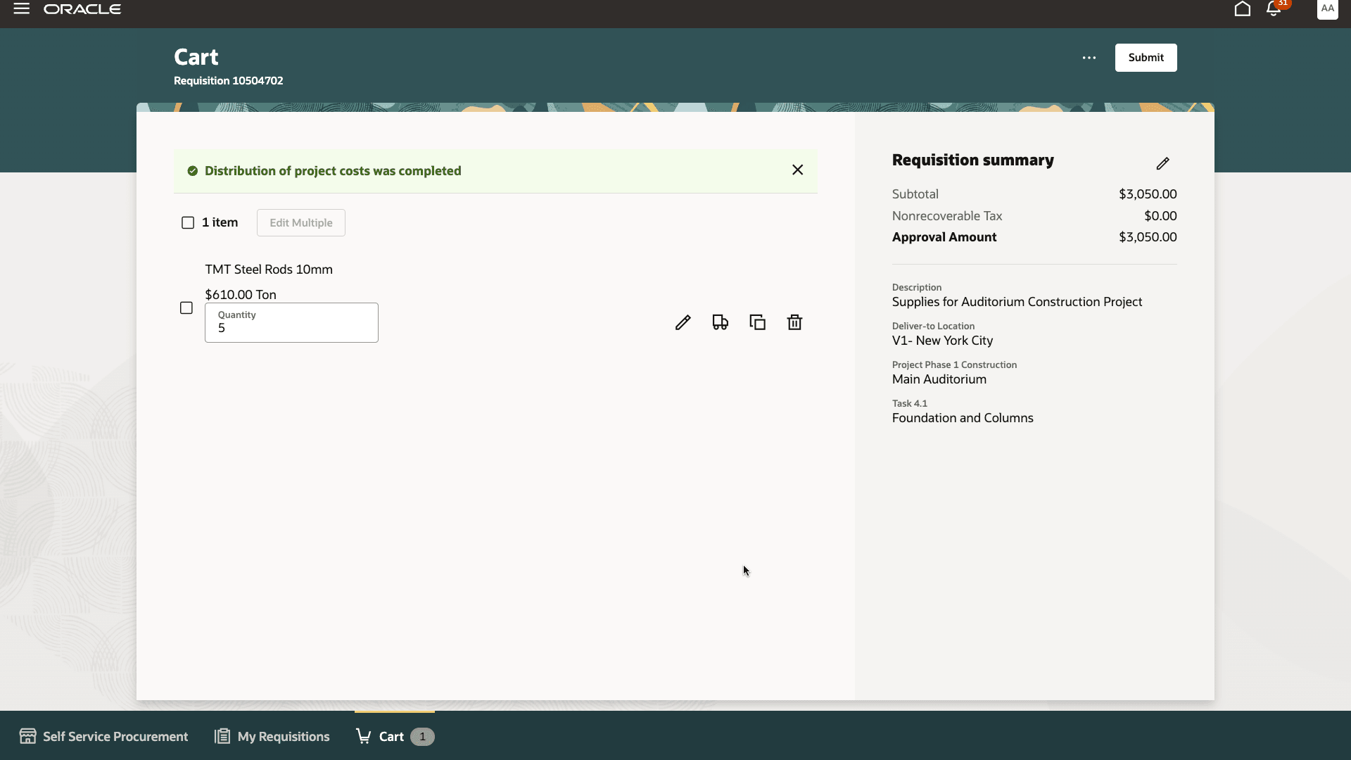Duplicate the TMT Steel Rods line
This screenshot has height=760, width=1351.
757,322
